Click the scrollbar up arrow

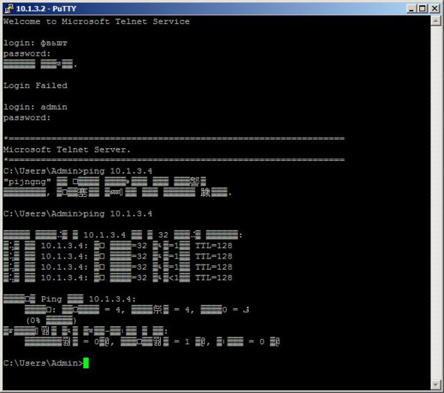[x=436, y=21]
